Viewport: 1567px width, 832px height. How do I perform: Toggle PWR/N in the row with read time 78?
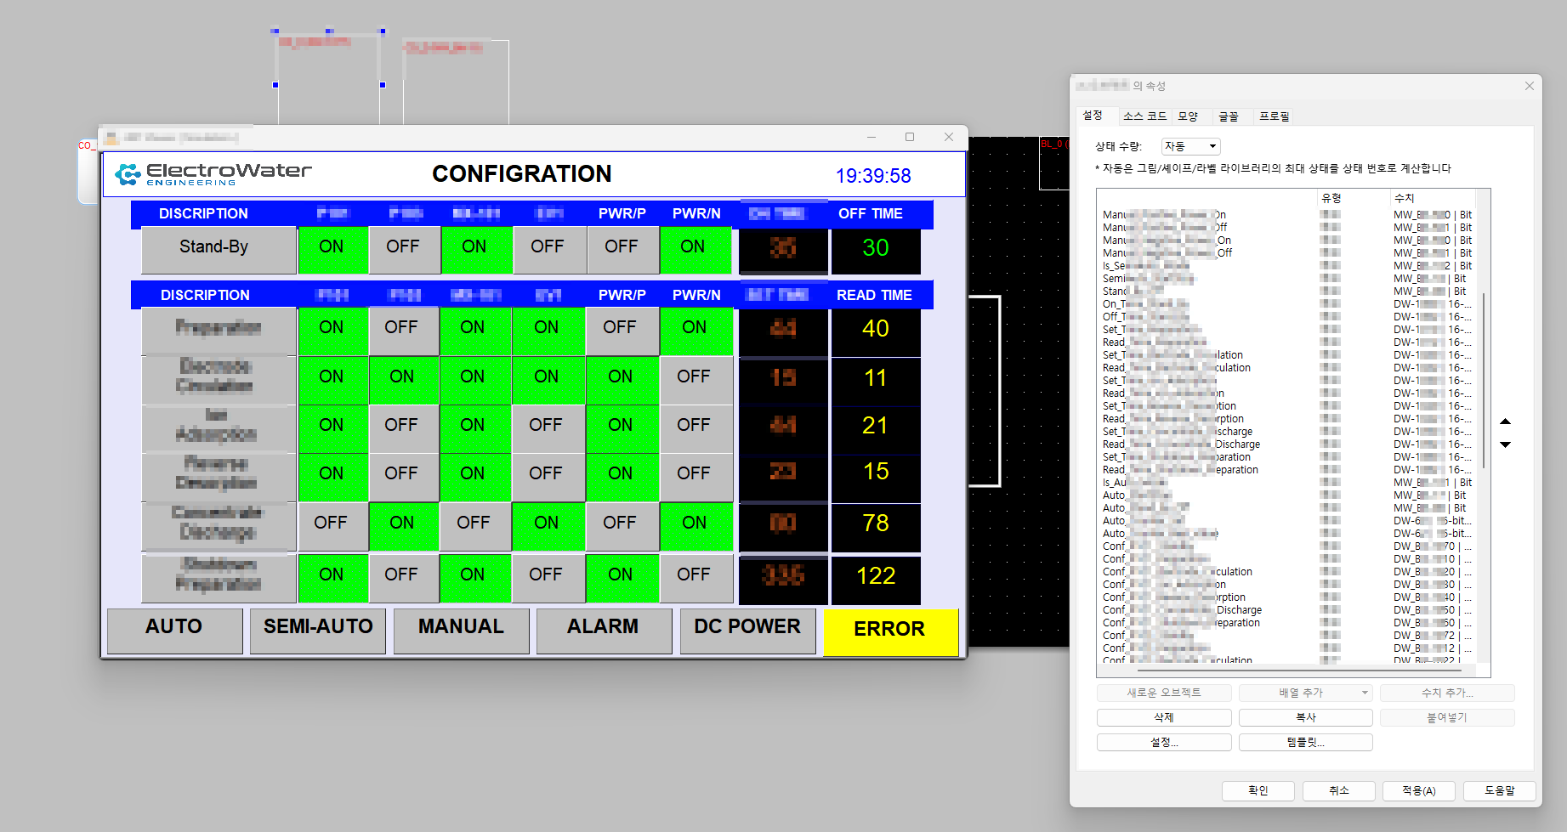pos(694,524)
